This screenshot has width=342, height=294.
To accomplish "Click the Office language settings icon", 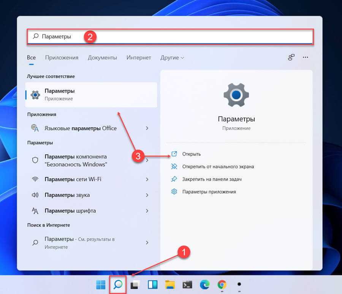I will (x=35, y=128).
